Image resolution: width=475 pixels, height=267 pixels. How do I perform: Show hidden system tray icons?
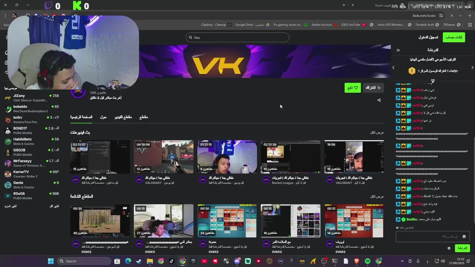click(402, 261)
